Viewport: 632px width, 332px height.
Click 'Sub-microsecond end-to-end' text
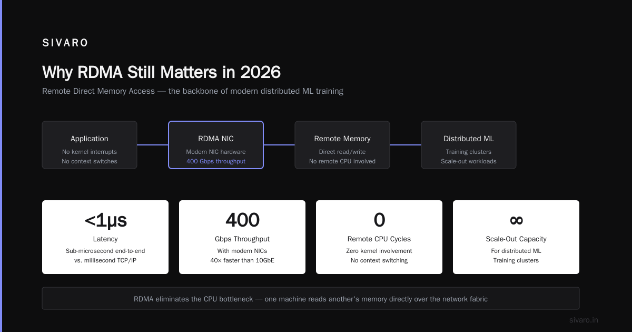tap(105, 251)
